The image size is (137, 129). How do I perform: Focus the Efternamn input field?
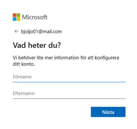(69, 94)
